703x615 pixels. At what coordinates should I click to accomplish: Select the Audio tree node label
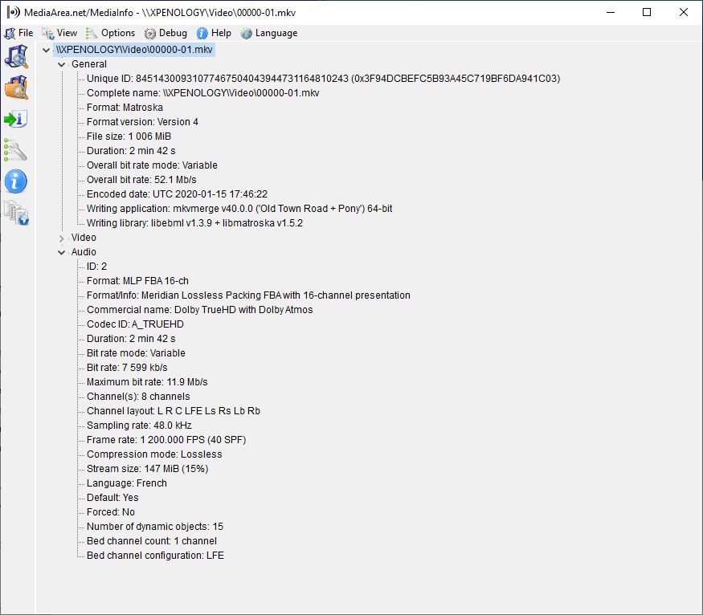point(84,252)
